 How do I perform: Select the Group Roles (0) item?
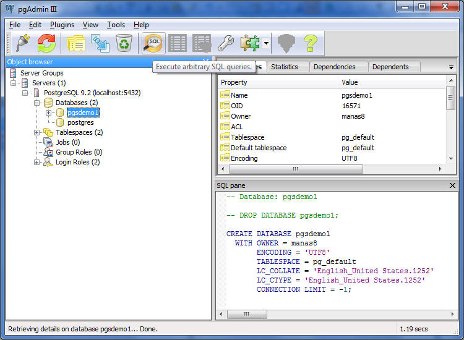(79, 152)
